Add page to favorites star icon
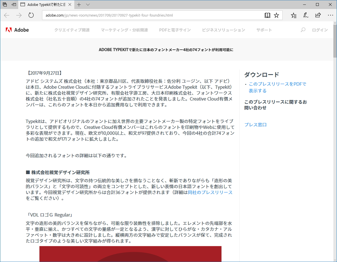 click(276, 15)
